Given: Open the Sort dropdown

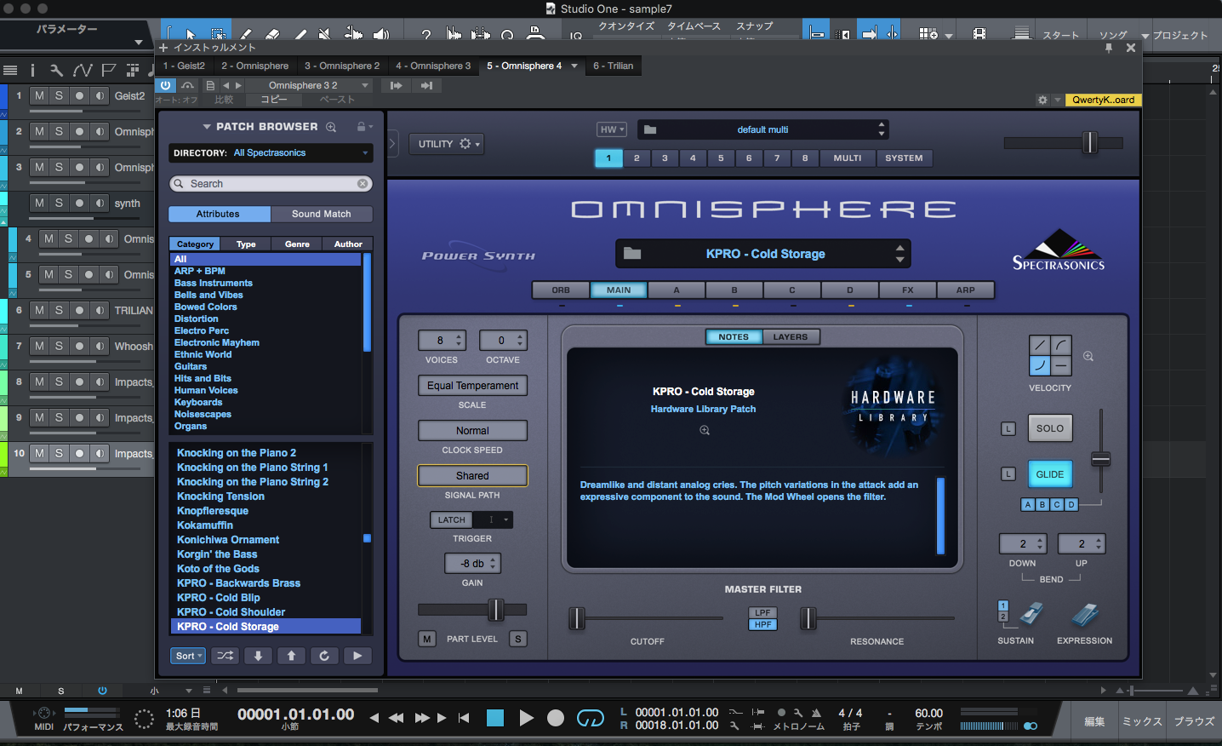Looking at the screenshot, I should (188, 656).
